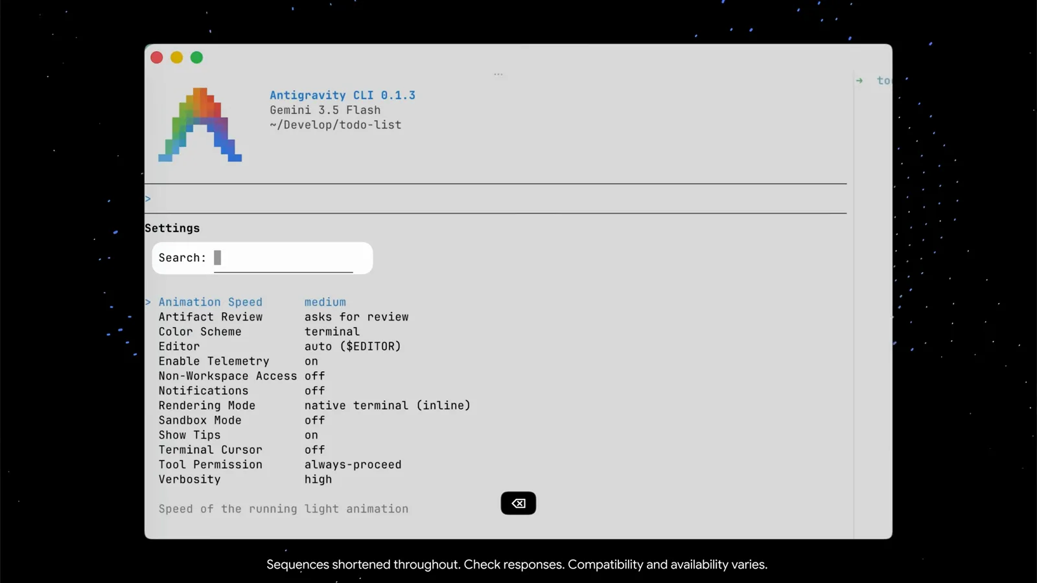Click the command prompt input line
Viewport: 1037px width, 583px height.
point(496,199)
